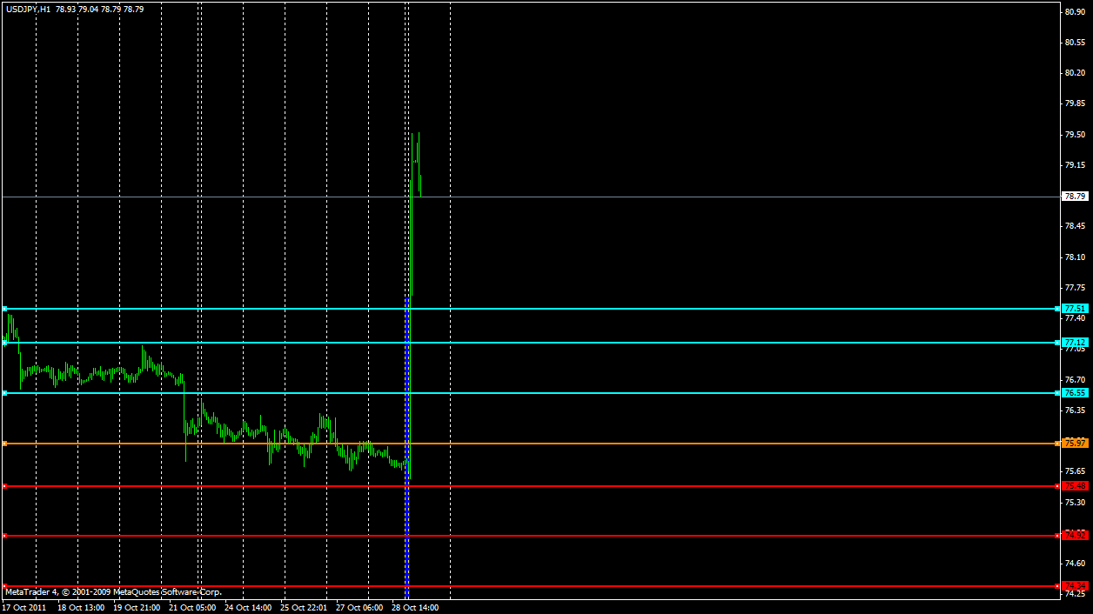
Task: Select the 21 Oct 05:00 time label
Action: pos(191,608)
